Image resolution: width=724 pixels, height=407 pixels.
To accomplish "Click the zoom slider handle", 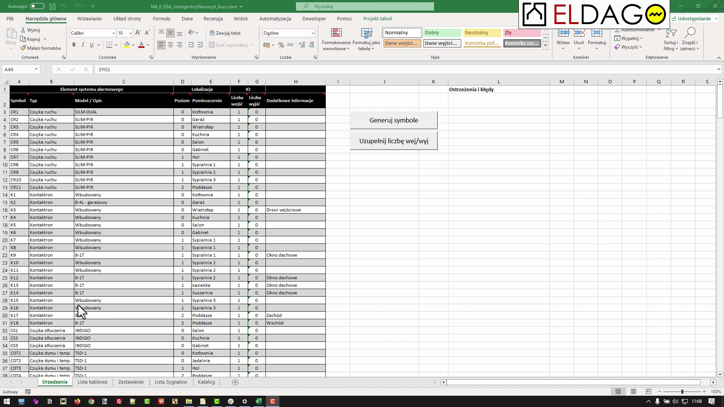I will pyautogui.click(x=682, y=392).
